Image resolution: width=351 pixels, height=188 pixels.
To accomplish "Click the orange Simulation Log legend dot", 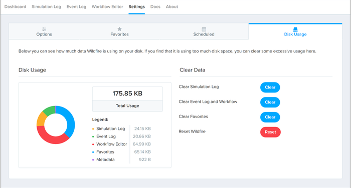I will point(93,129).
